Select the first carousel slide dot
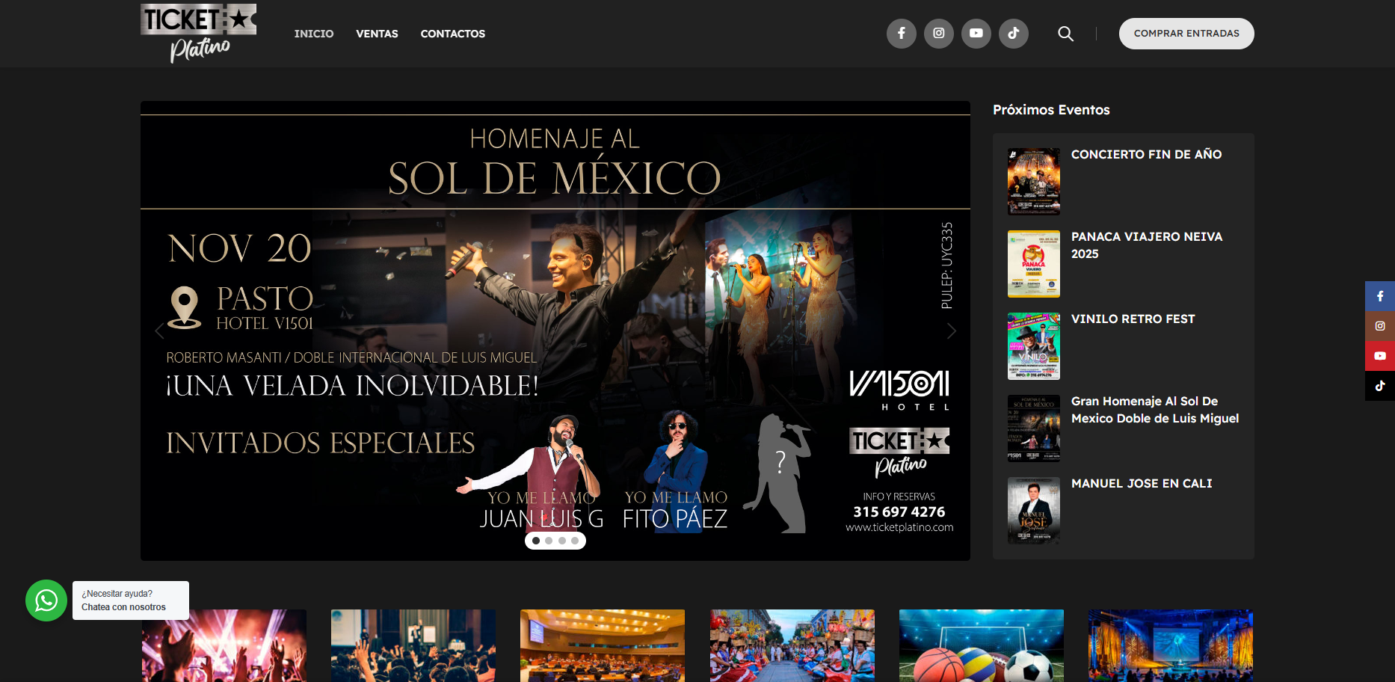 (x=536, y=541)
